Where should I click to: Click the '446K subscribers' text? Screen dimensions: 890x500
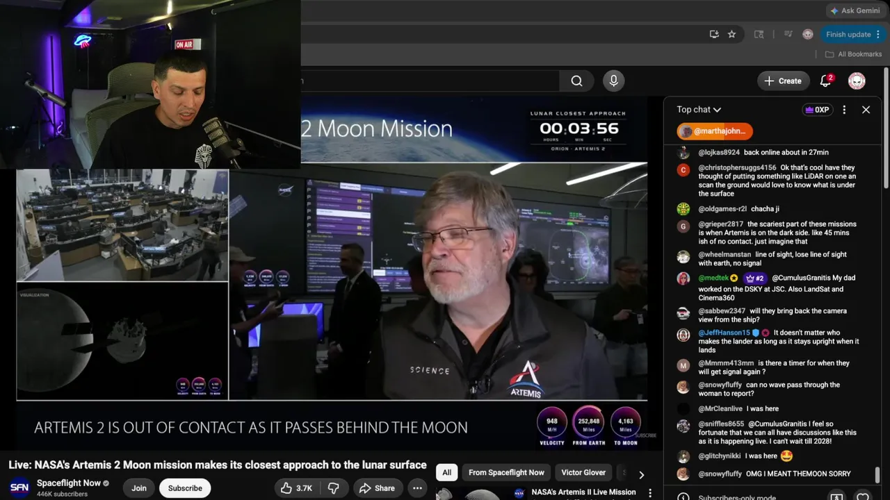(62, 494)
